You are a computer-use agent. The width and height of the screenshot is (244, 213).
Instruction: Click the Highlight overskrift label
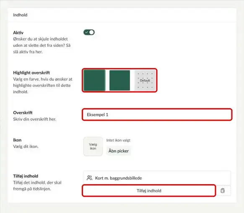pos(31,73)
